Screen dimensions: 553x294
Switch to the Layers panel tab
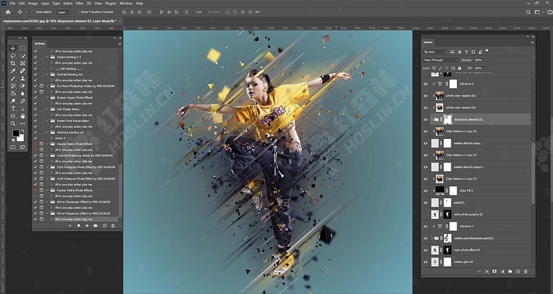coord(428,42)
